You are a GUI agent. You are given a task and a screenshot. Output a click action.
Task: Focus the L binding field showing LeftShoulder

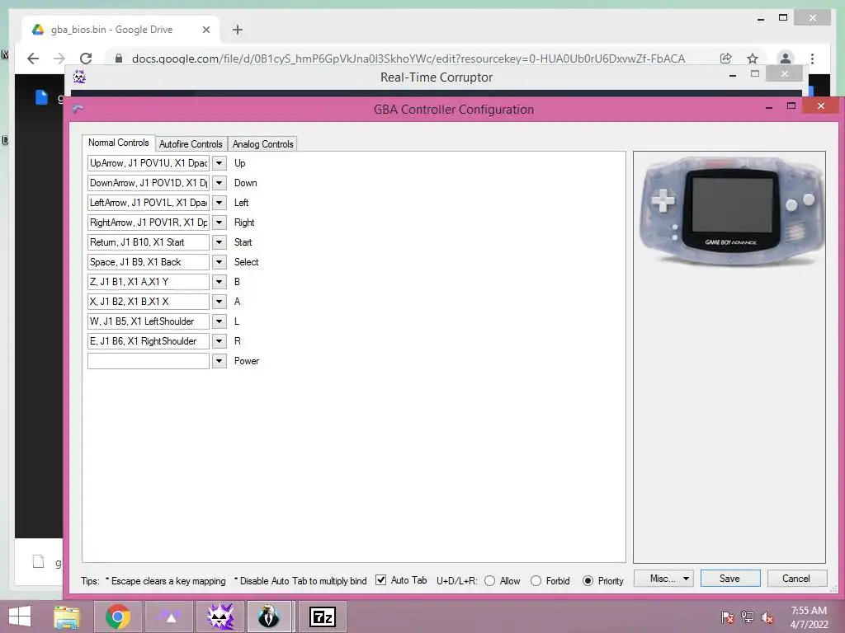click(x=149, y=321)
